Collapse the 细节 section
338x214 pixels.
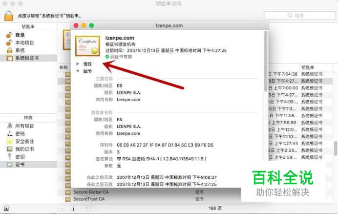click(78, 71)
